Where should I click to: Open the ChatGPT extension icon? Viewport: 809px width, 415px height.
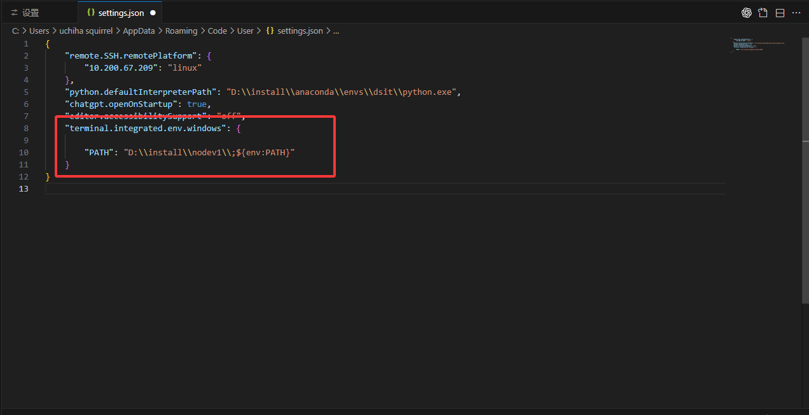tap(746, 12)
